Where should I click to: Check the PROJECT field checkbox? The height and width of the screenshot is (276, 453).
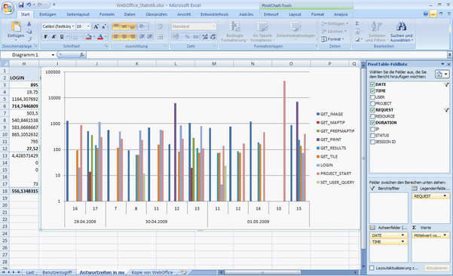coord(372,103)
